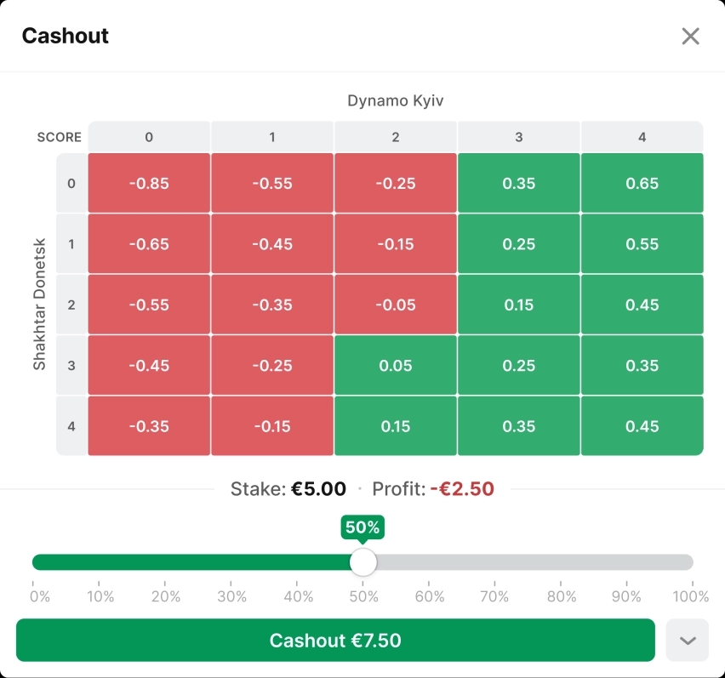Click the -0.65 score cell
Screen dimensions: 725x678
[x=149, y=244]
